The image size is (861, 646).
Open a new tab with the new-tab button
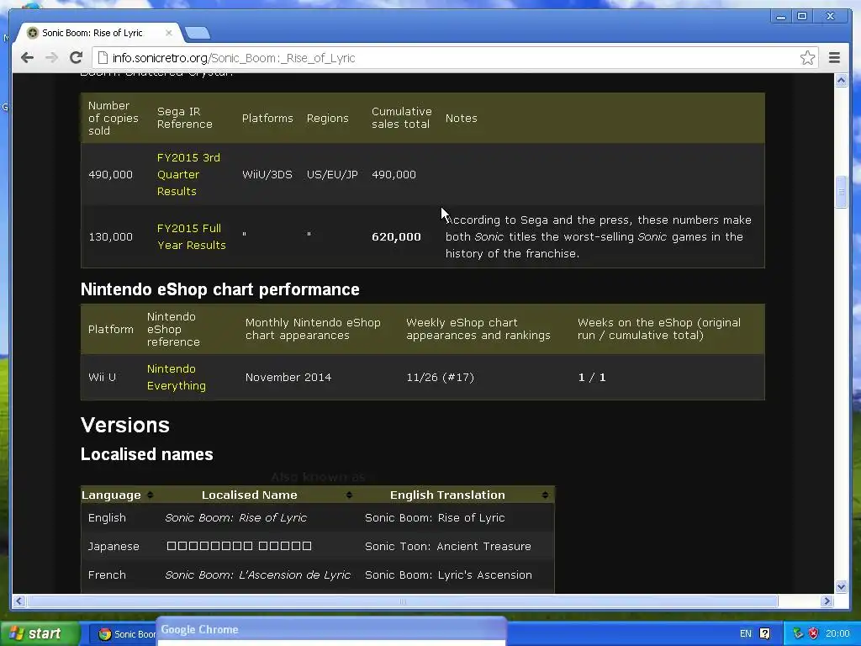[x=197, y=33]
